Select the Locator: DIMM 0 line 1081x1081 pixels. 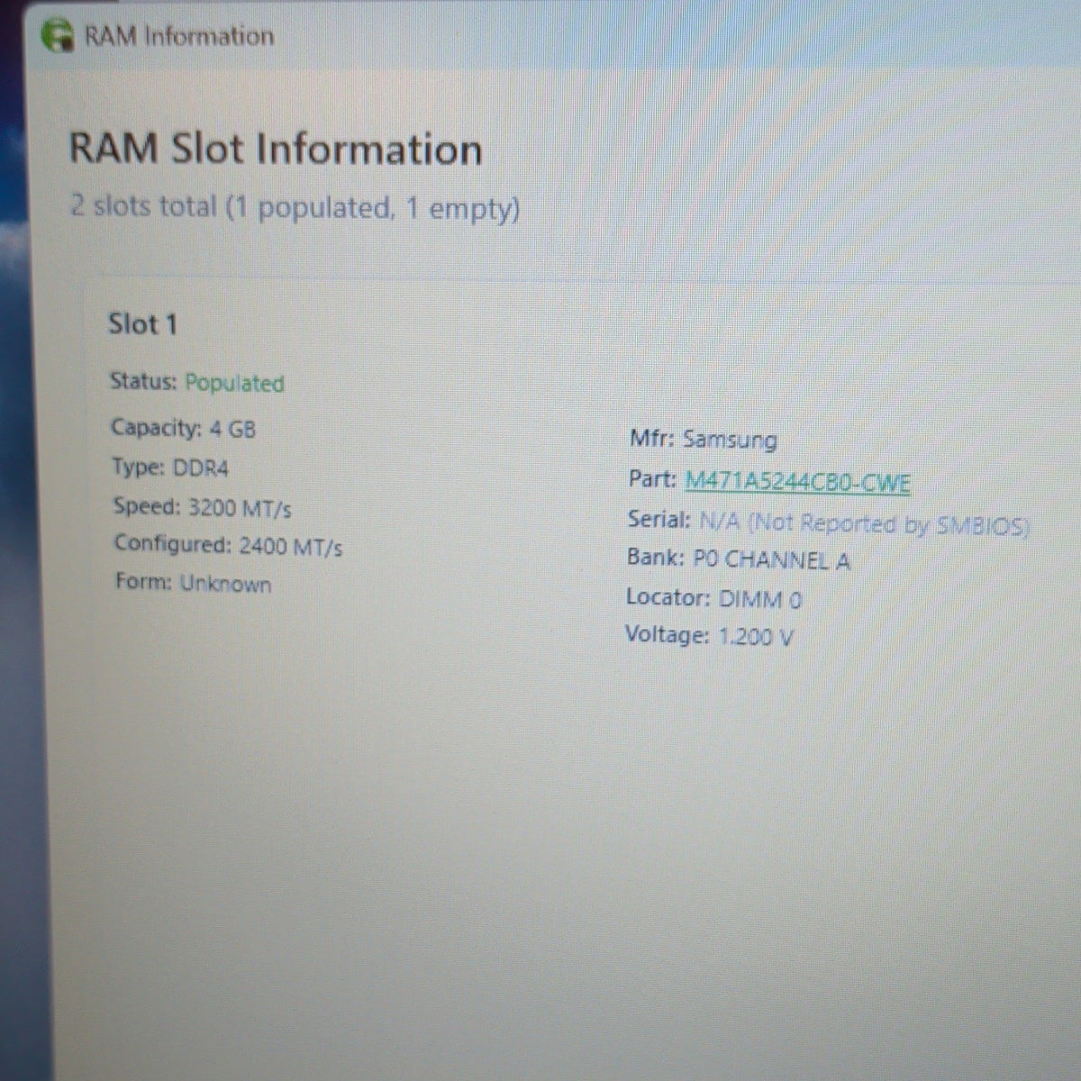pyautogui.click(x=713, y=598)
